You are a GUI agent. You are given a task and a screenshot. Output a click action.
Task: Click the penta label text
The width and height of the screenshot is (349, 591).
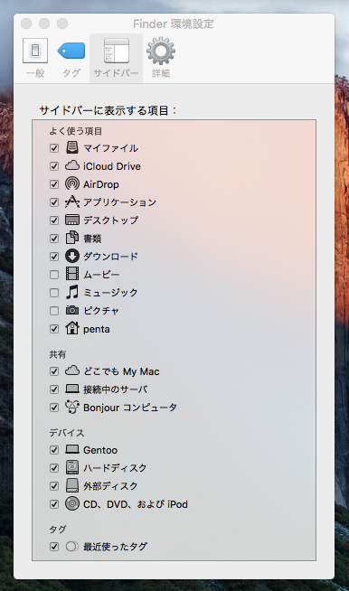point(96,330)
